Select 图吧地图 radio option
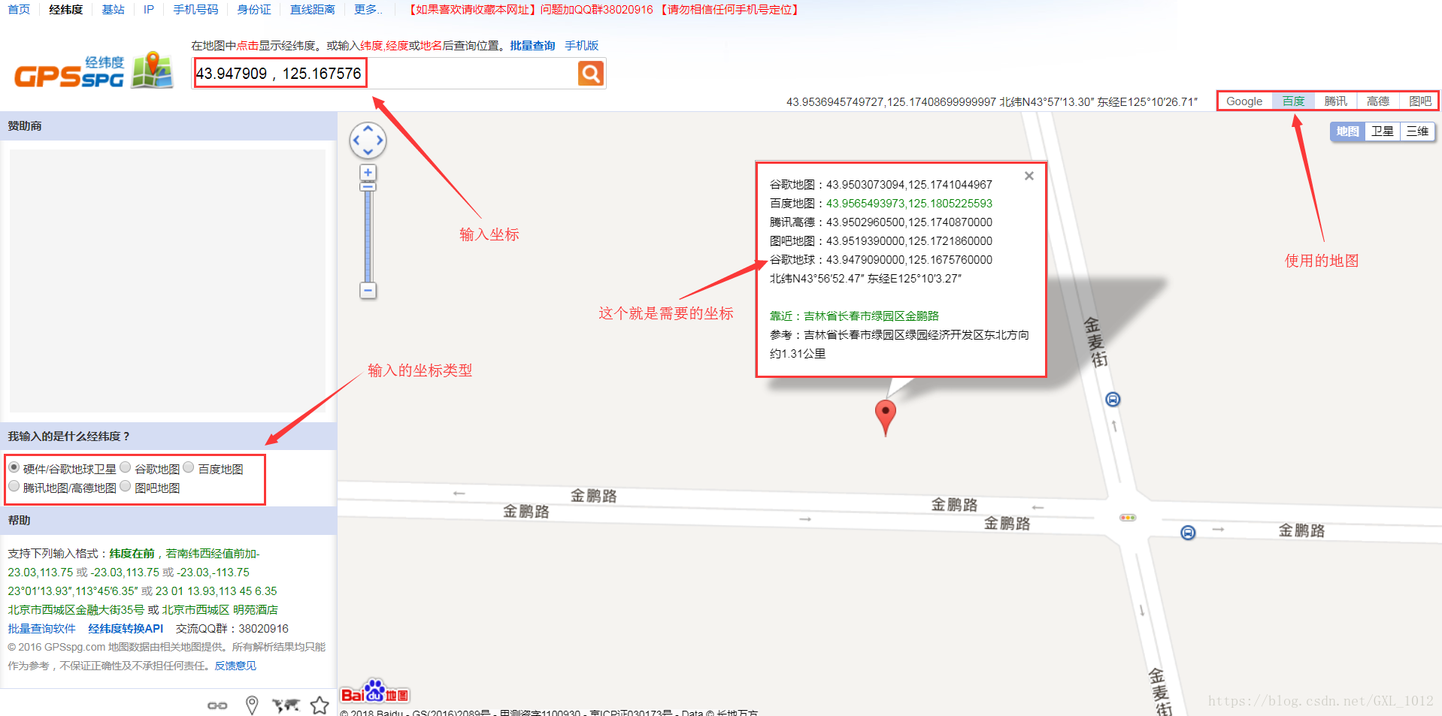 click(126, 486)
